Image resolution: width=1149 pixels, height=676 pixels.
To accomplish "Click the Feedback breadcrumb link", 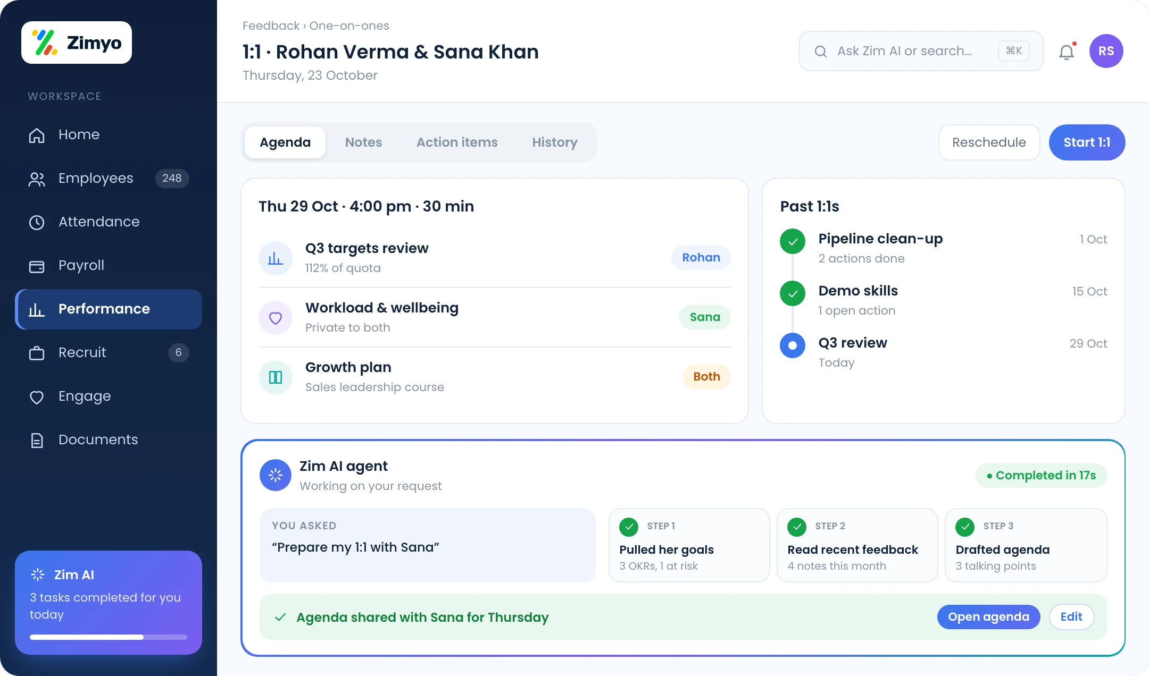I will (x=271, y=26).
